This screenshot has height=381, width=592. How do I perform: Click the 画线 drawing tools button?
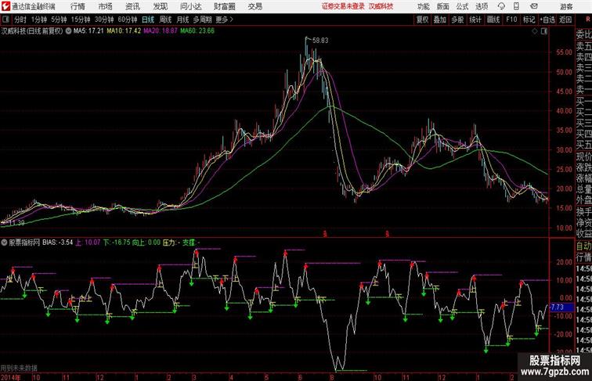click(493, 20)
